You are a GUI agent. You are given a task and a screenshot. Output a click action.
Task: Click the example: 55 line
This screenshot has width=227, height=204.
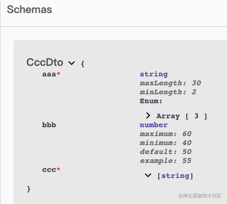(x=166, y=161)
